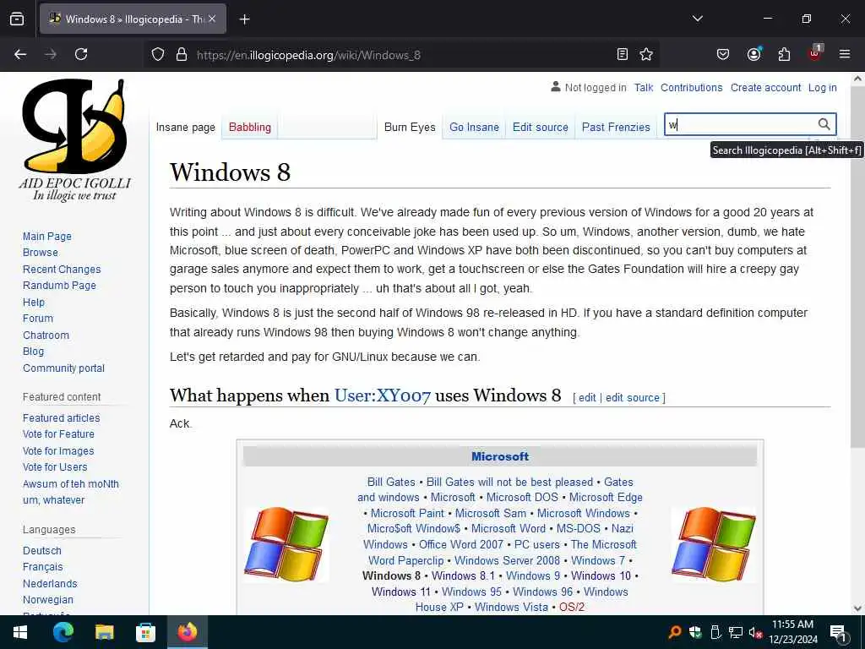Click the tracking protection shield icon
The width and height of the screenshot is (865, 649).
(158, 55)
